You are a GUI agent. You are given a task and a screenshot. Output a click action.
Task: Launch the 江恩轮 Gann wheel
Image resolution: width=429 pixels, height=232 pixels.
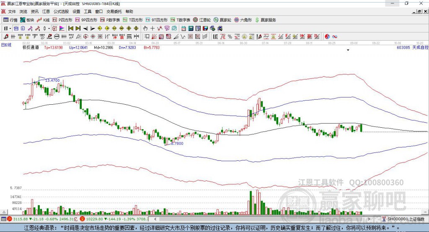coord(202,20)
